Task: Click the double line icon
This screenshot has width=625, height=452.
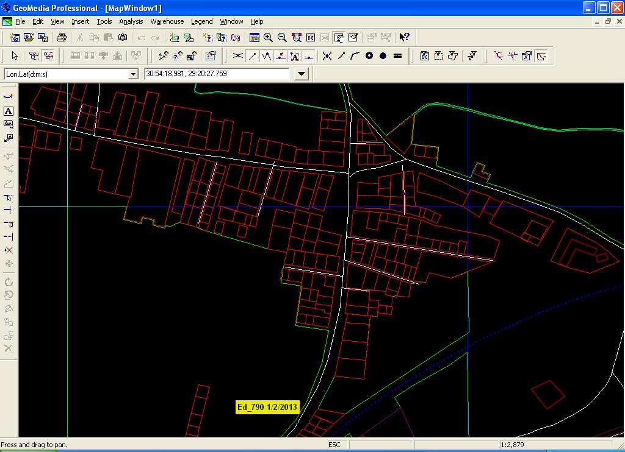Action: pyautogui.click(x=397, y=56)
